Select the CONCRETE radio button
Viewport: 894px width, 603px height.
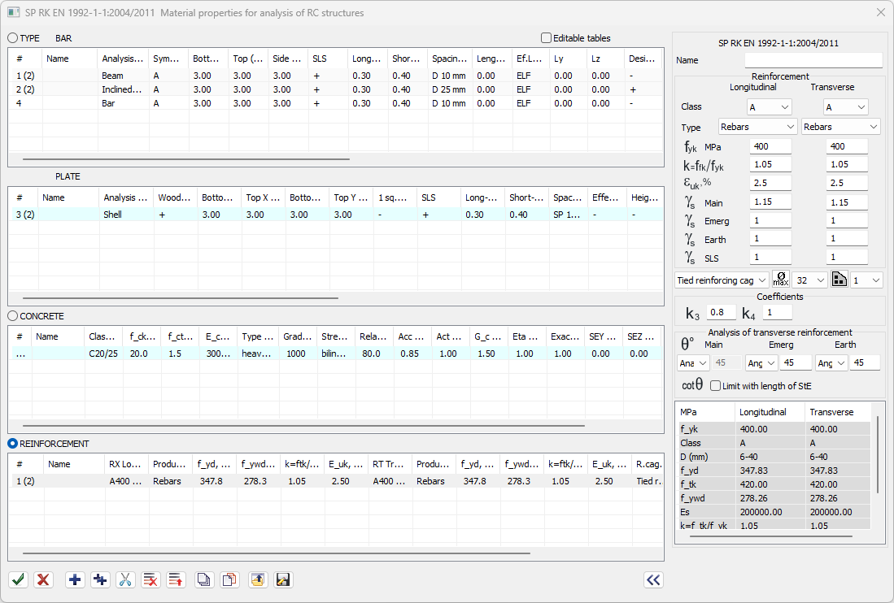13,315
